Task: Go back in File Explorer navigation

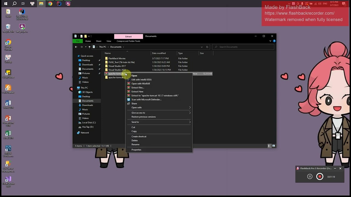Action: coord(76,47)
